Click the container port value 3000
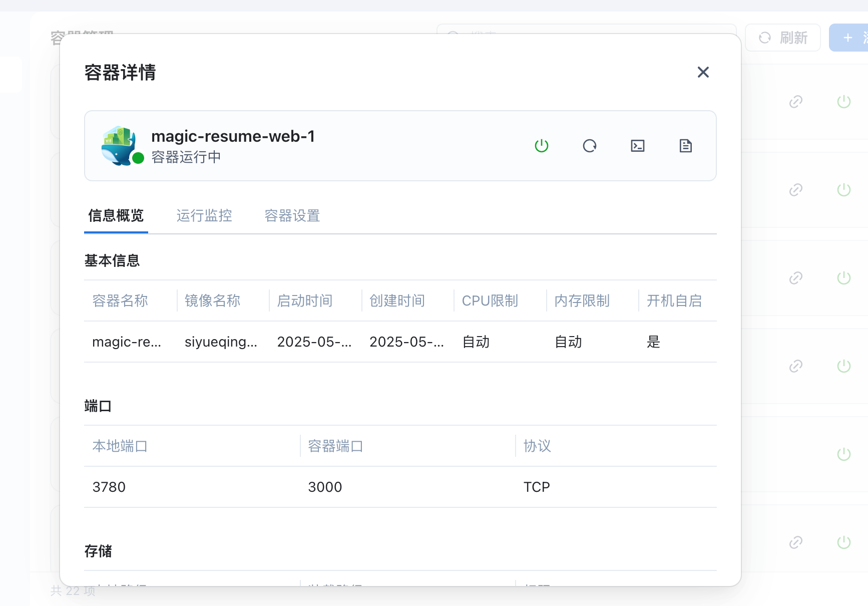 (325, 487)
